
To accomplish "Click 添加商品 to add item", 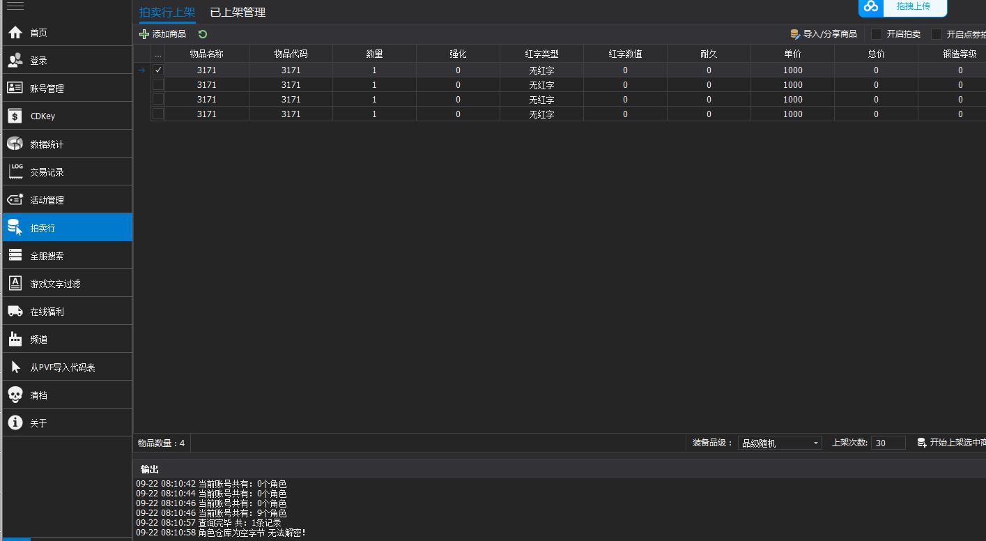I will point(163,34).
